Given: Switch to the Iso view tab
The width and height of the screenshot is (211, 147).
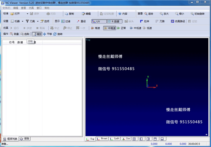Looking at the screenshot, I should pyautogui.click(x=126, y=139).
